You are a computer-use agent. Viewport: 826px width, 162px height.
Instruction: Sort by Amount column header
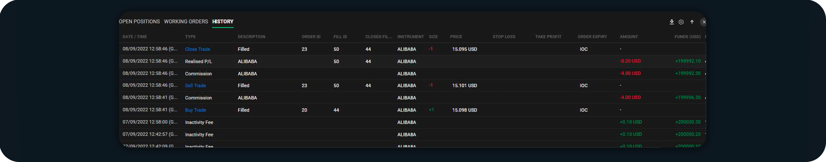tap(629, 37)
